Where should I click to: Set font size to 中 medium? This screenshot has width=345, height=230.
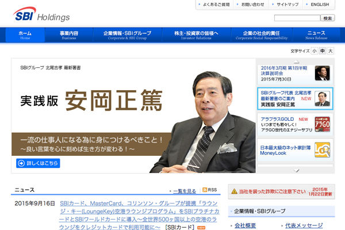(x=323, y=51)
